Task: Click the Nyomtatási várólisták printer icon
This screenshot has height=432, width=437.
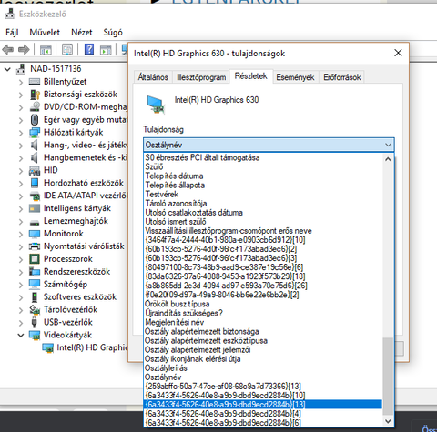Action: pos(35,246)
